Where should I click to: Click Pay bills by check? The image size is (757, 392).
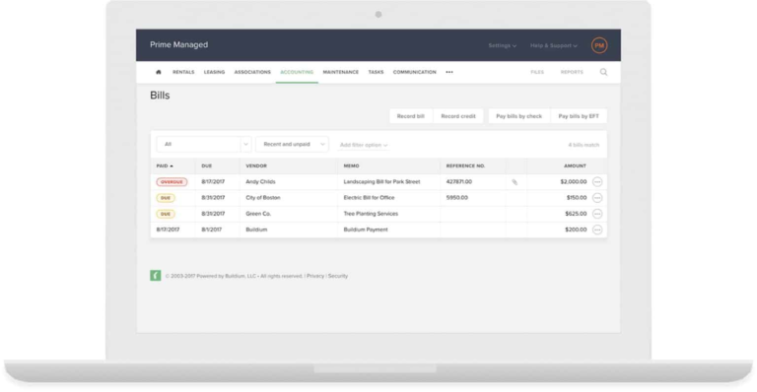(519, 116)
